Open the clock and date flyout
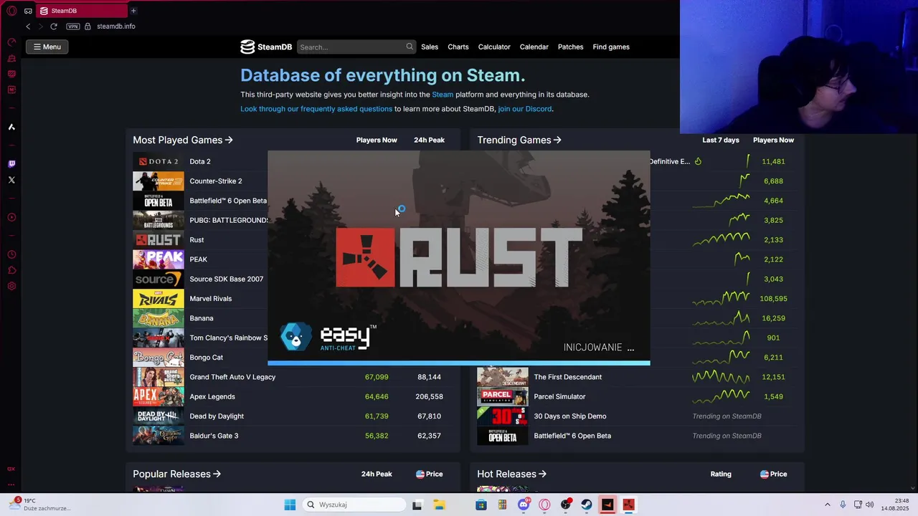 pos(894,505)
